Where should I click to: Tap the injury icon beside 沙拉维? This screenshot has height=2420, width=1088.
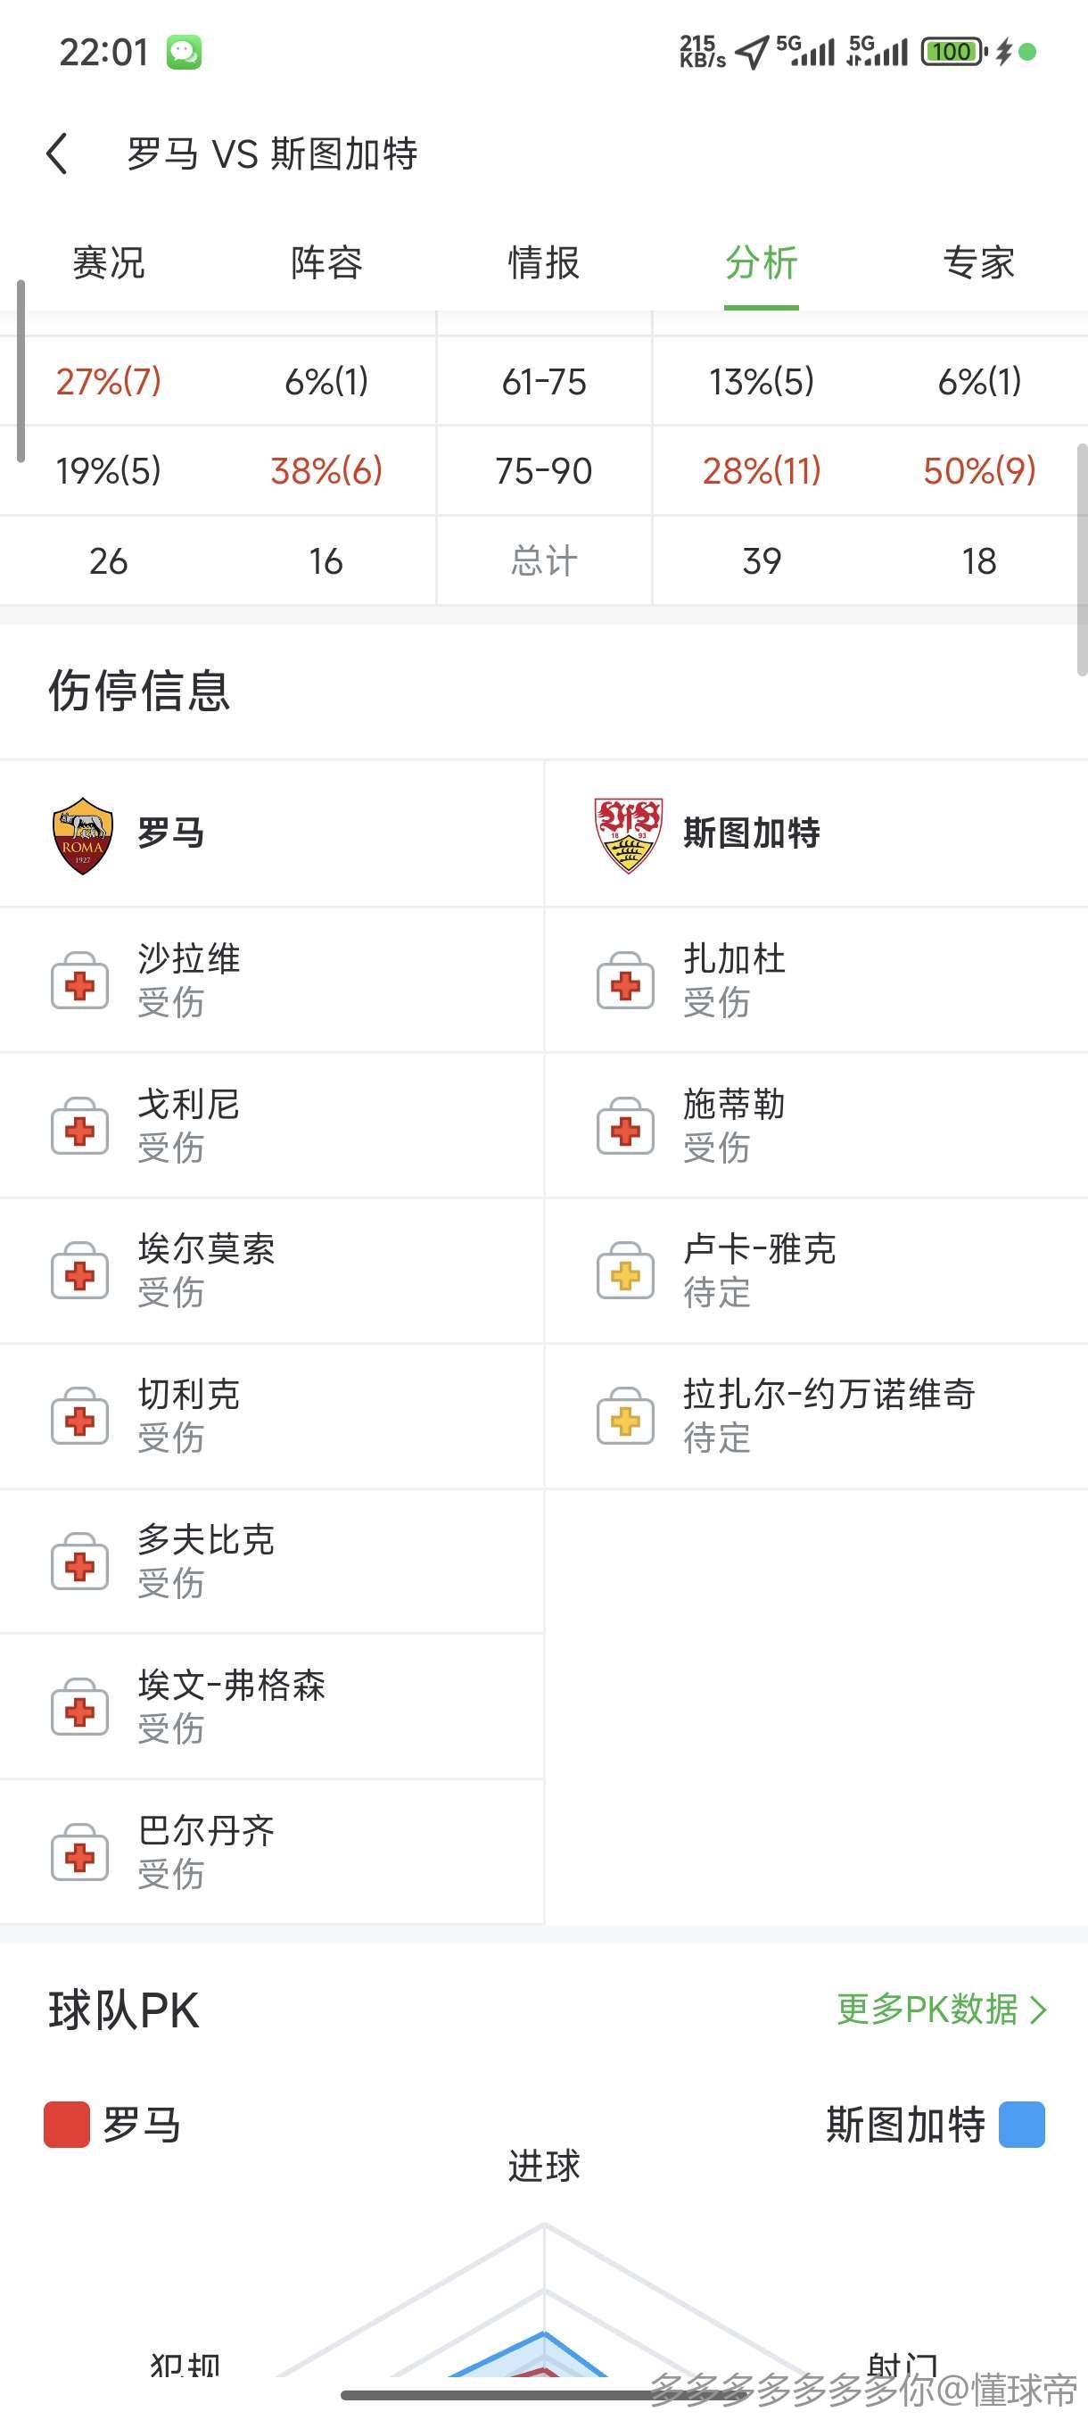79,982
